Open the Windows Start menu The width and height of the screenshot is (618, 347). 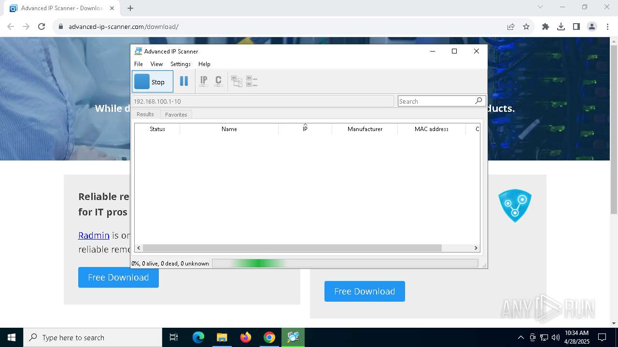pos(12,337)
